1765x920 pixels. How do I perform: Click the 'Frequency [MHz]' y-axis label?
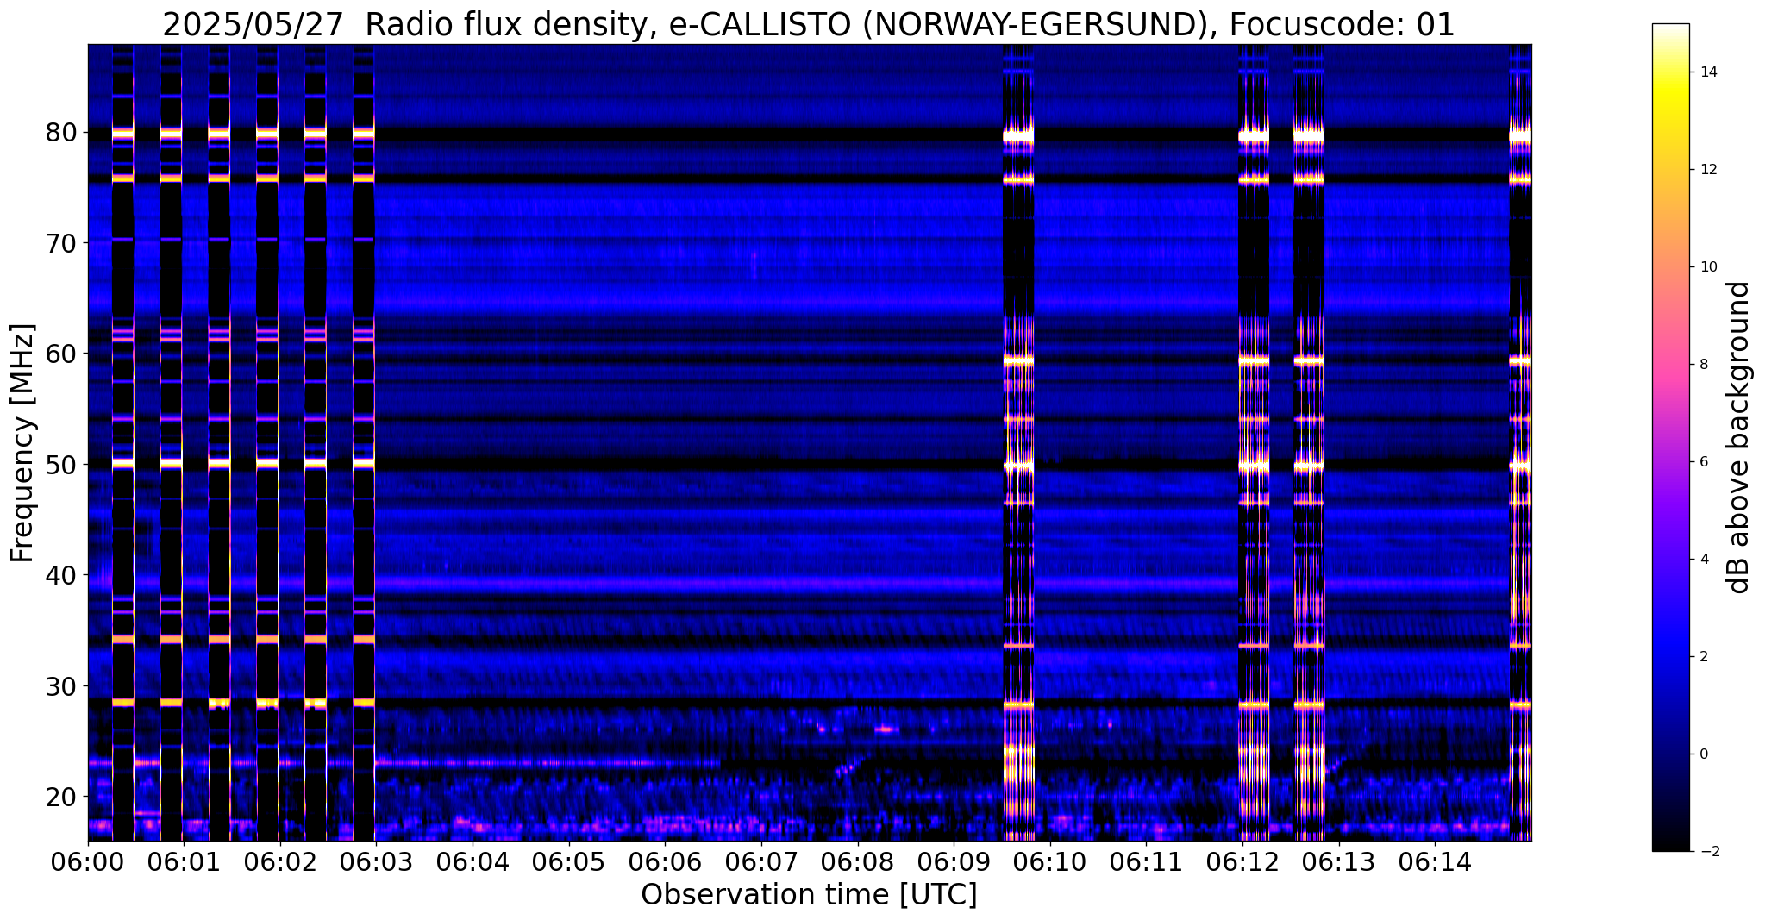click(x=23, y=443)
